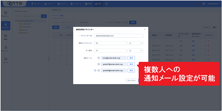Open the モニター top menu
222x111 pixels.
pos(37,4)
